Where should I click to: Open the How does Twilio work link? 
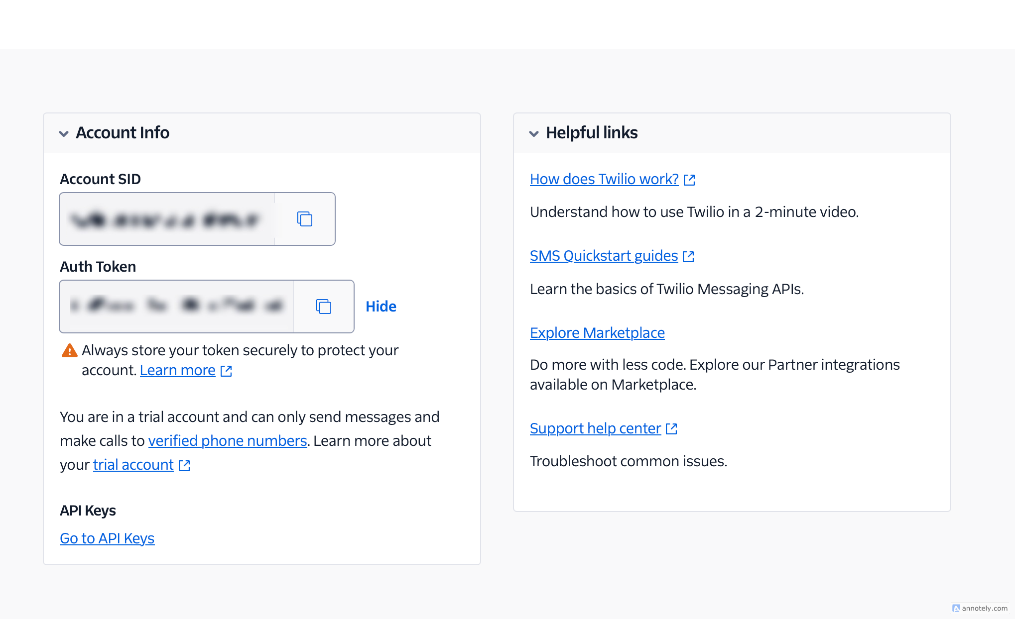tap(604, 179)
